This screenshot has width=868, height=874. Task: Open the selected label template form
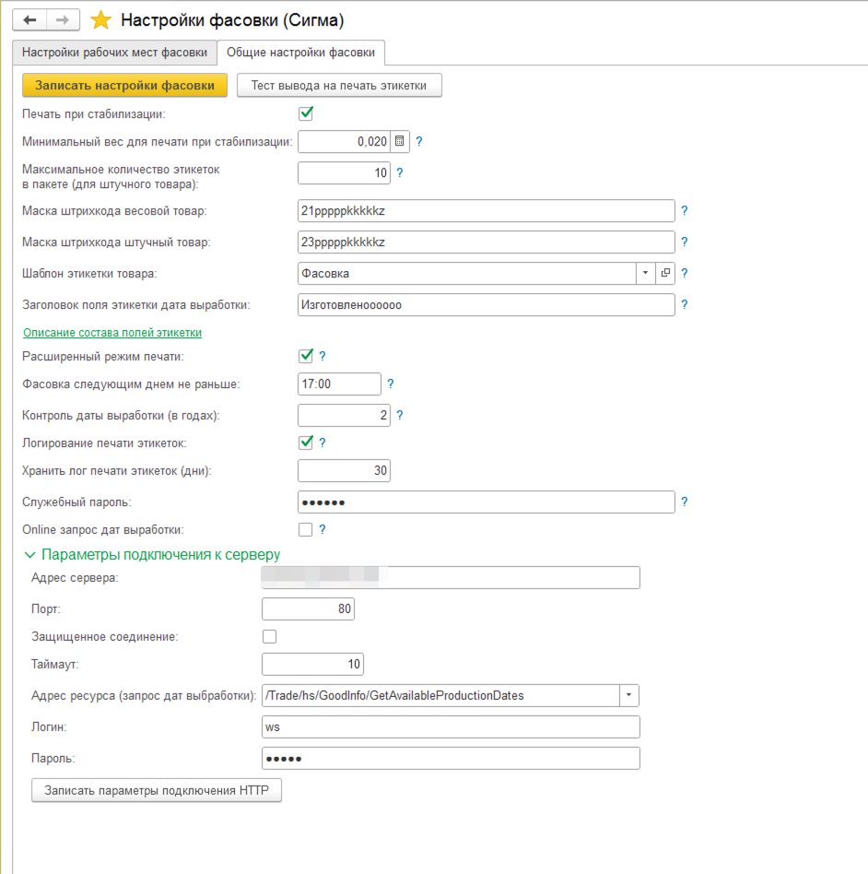click(x=665, y=274)
